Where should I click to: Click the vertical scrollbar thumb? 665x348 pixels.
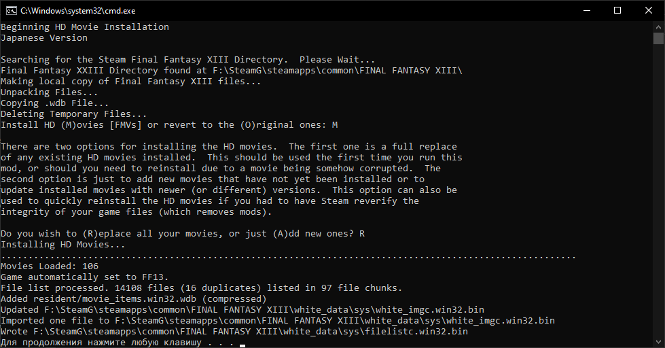pyautogui.click(x=659, y=38)
